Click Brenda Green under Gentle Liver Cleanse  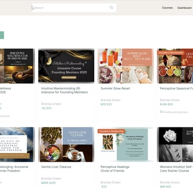(51, 178)
